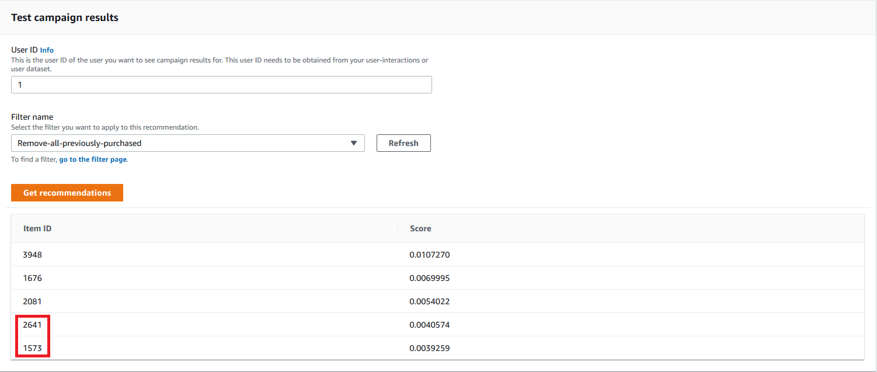Select item ID 1676 row
This screenshot has height=372, width=877.
tap(32, 277)
